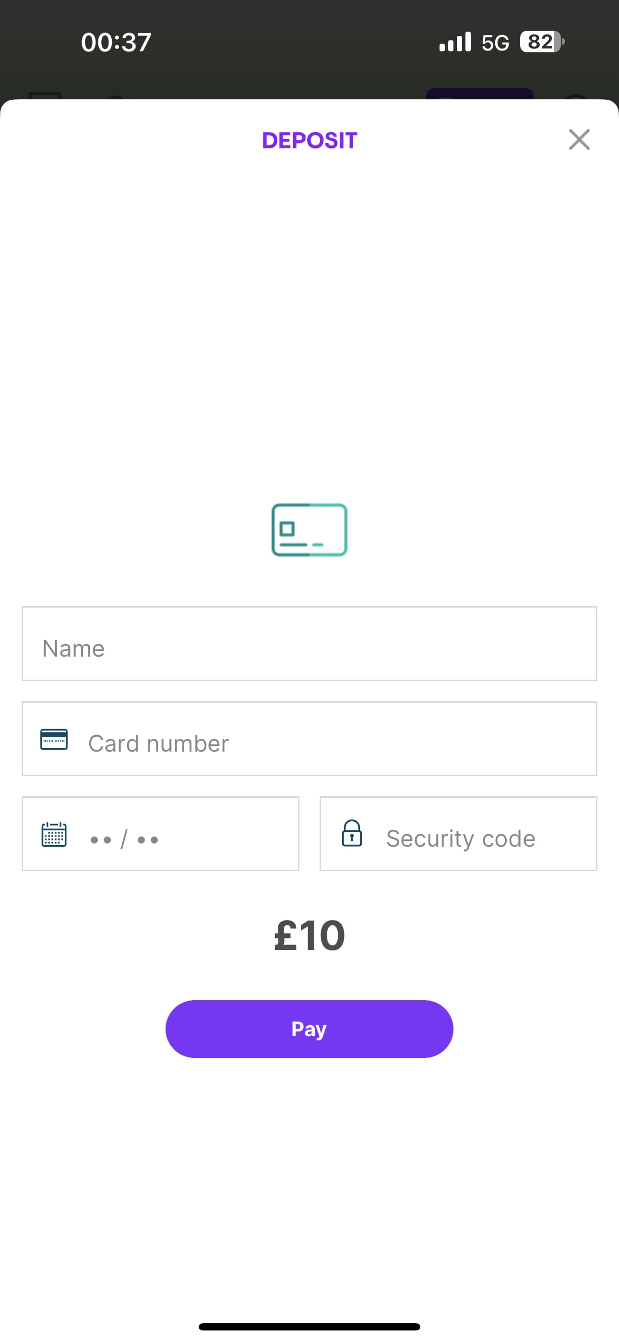This screenshot has width=619, height=1342.
Task: Select the expiry date field
Action: (160, 833)
